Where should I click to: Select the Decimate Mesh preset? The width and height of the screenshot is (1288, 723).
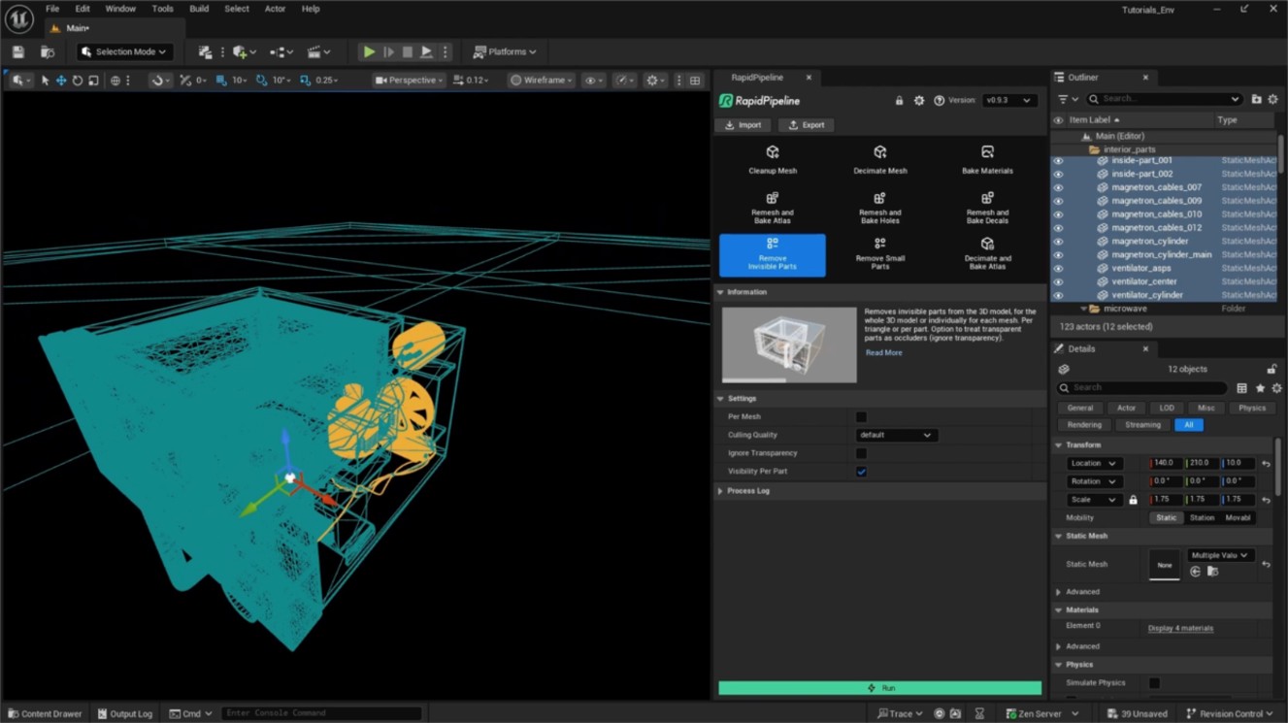tap(879, 160)
